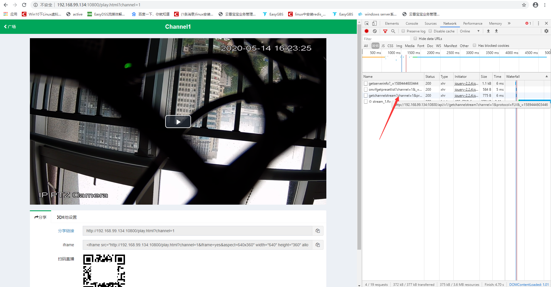Check Has blocked cookies
The image size is (551, 287).
click(x=475, y=45)
